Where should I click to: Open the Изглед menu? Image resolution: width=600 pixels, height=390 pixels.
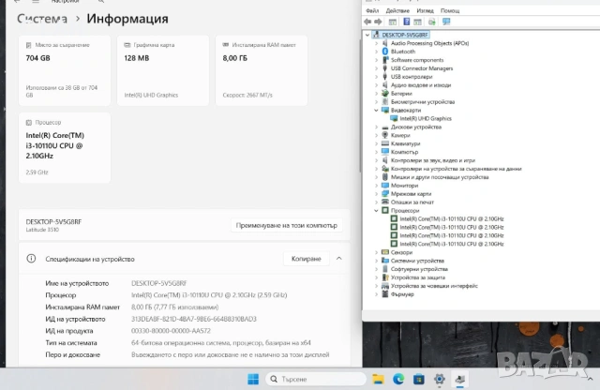click(x=425, y=10)
